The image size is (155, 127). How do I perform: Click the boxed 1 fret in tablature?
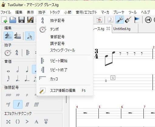tap(113, 78)
